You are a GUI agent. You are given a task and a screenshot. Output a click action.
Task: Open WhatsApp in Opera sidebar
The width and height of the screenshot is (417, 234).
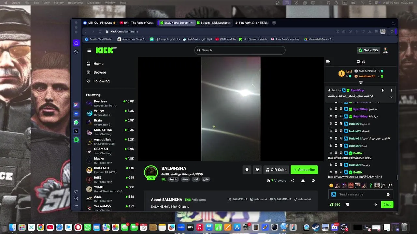76,123
